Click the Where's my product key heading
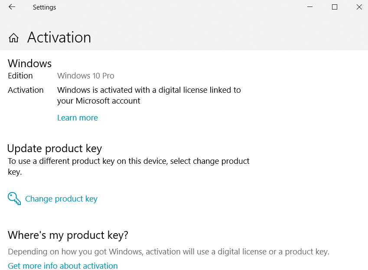 [68, 235]
